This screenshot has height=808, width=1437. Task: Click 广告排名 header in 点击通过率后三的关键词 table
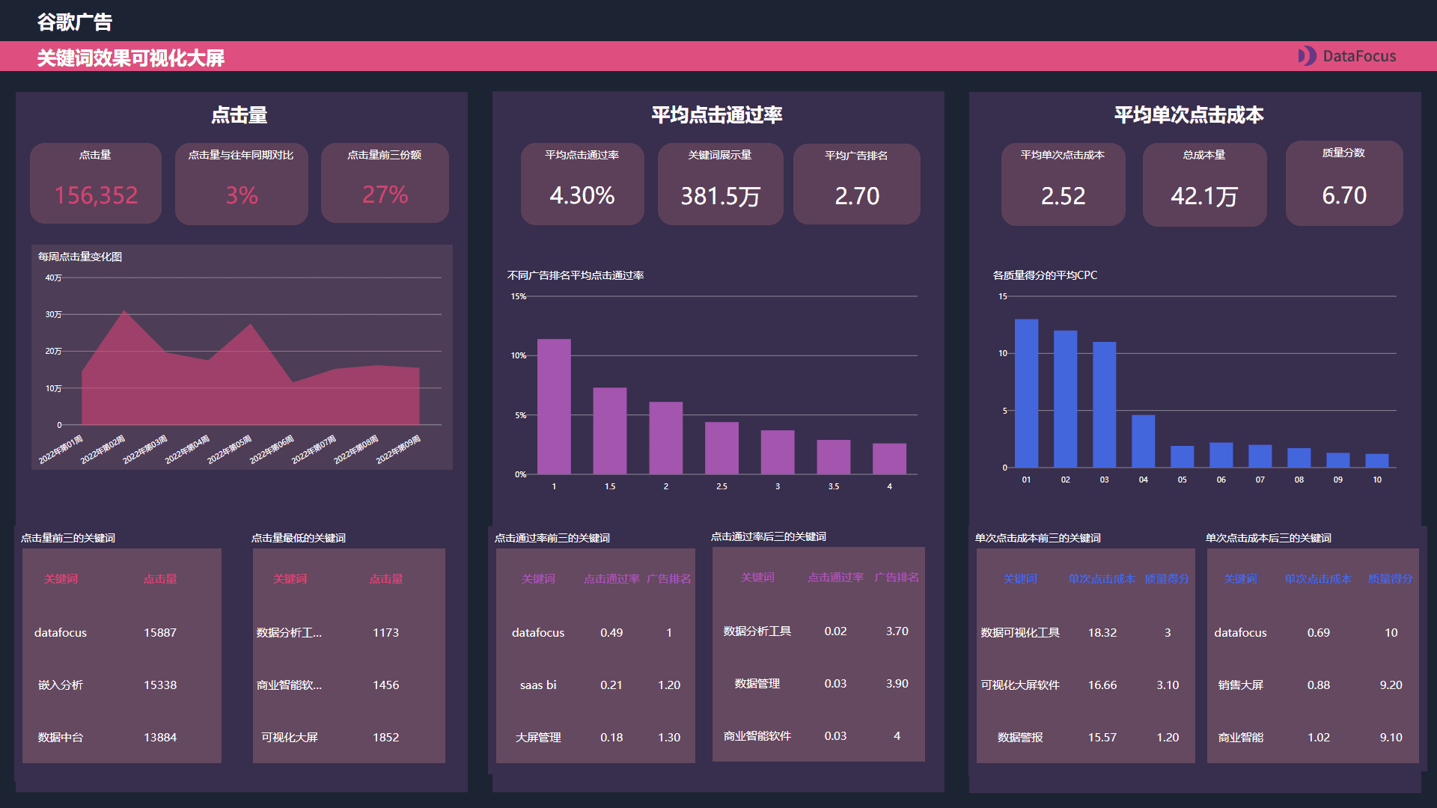pos(897,577)
